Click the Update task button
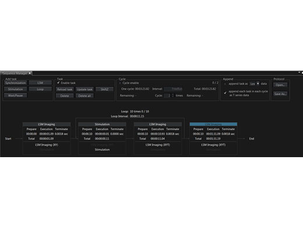 pos(84,89)
